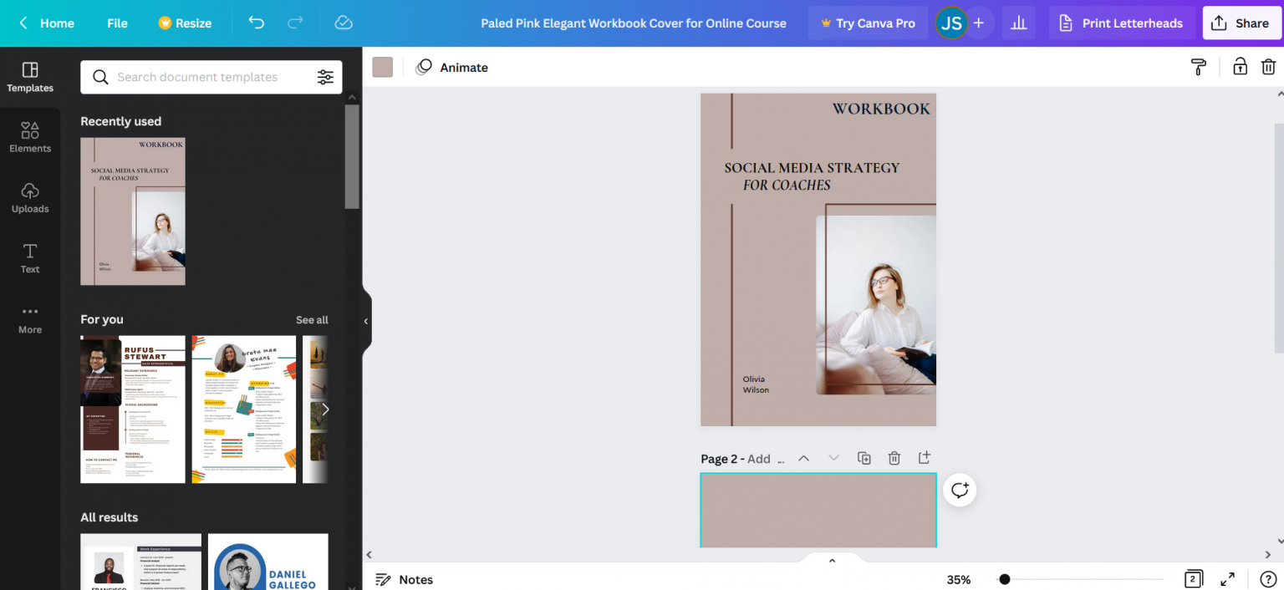The width and height of the screenshot is (1284, 590).
Task: Click the Share button
Action: [x=1241, y=23]
